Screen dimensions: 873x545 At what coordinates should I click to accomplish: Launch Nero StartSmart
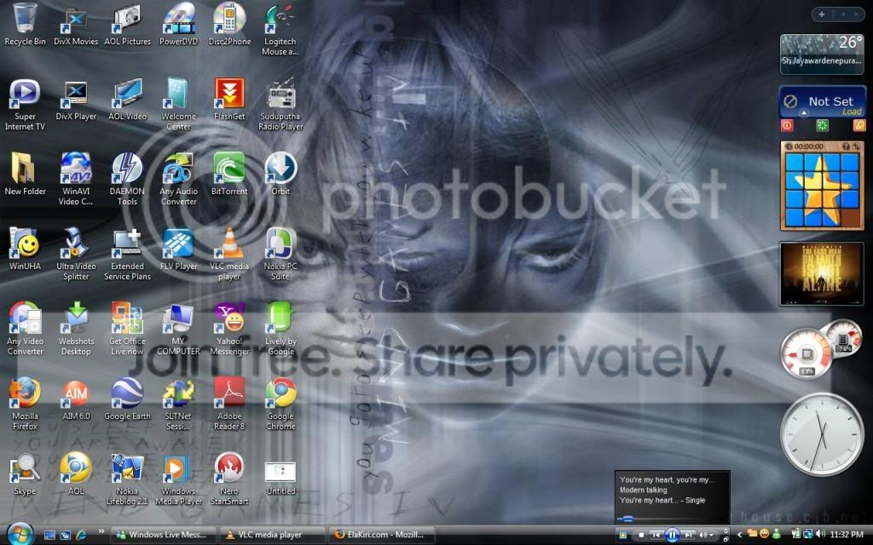pyautogui.click(x=229, y=479)
